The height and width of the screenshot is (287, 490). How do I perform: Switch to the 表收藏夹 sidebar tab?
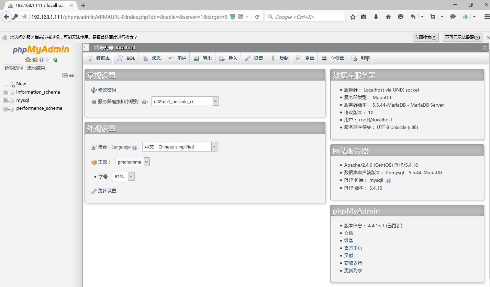pos(36,68)
